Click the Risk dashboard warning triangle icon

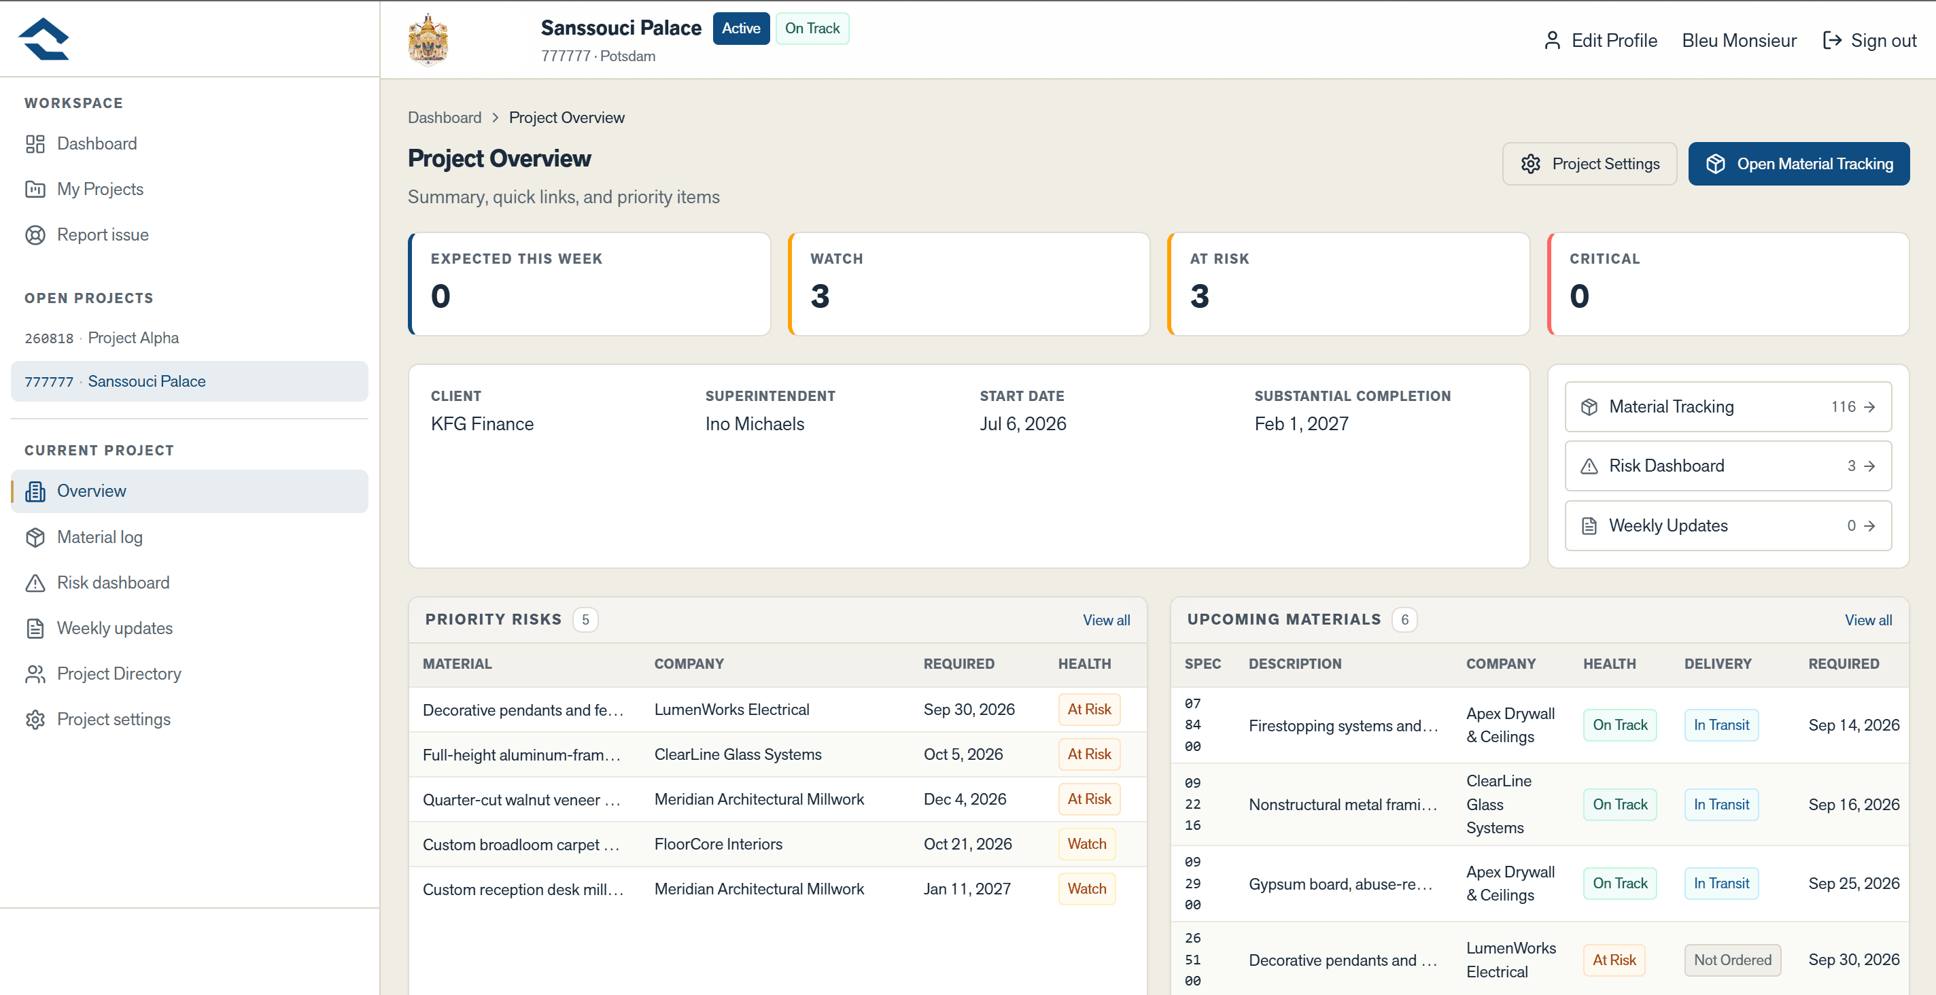(35, 583)
